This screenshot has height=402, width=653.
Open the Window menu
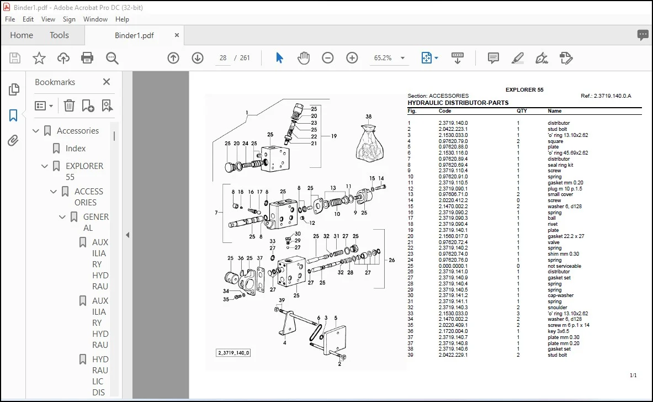point(95,19)
